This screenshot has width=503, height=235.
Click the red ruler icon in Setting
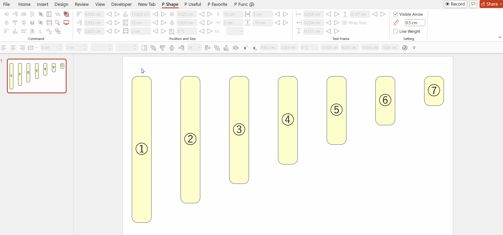[x=396, y=23]
